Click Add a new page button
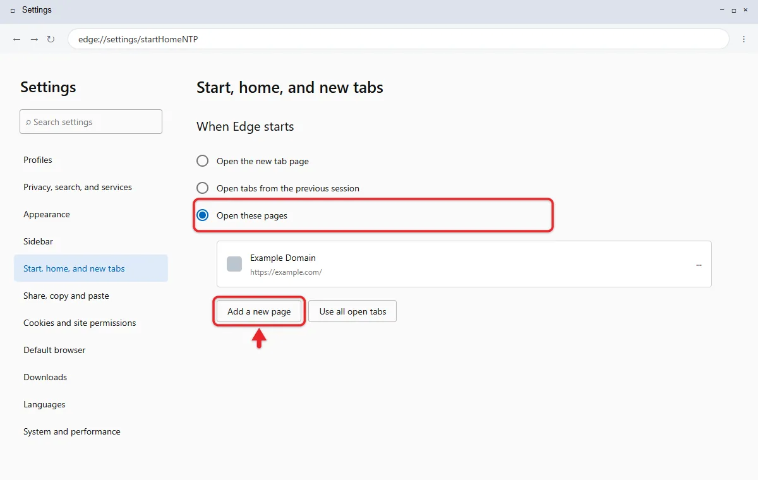Viewport: 758px width, 480px height. 259,311
